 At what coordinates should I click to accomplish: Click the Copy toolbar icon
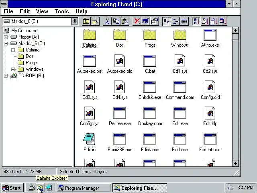(116, 21)
